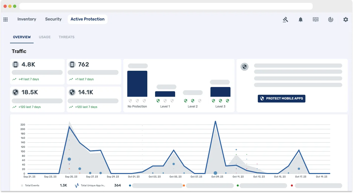Click the PROTECT MOBILE APPS button

[281, 98]
